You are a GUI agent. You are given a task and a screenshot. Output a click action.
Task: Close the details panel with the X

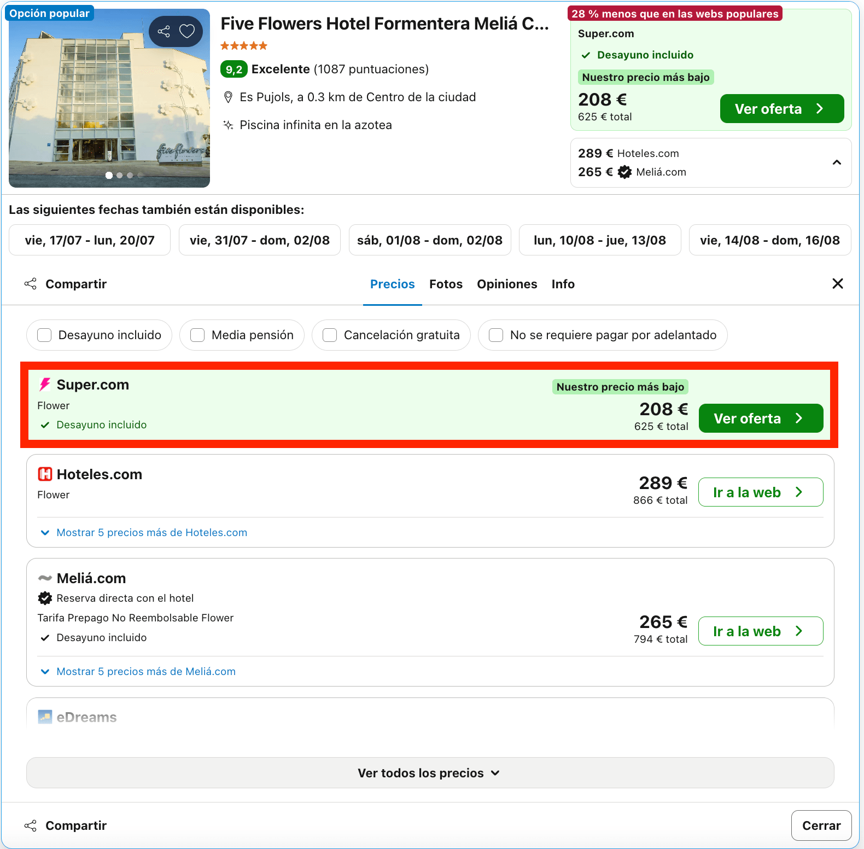[x=837, y=283]
